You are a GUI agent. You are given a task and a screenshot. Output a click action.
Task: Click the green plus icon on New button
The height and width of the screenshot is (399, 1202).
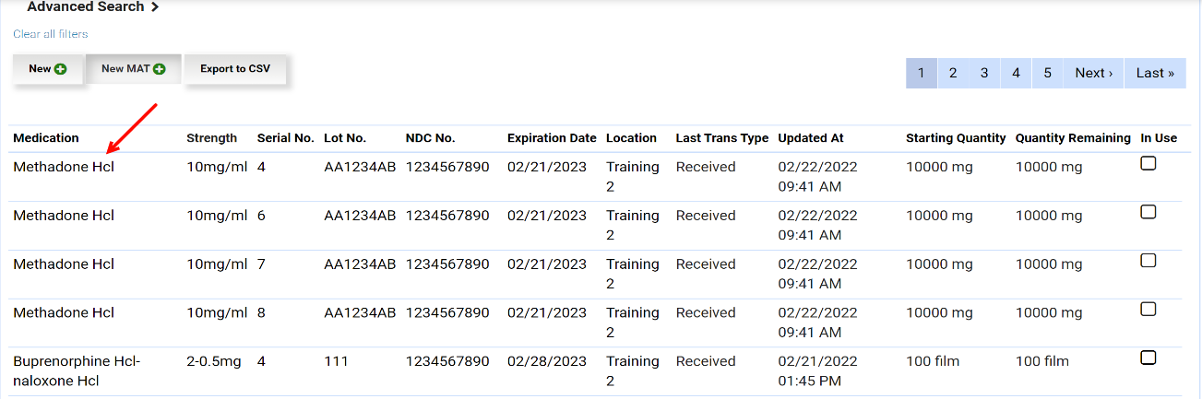point(61,69)
